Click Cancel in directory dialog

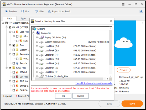coord(81,96)
